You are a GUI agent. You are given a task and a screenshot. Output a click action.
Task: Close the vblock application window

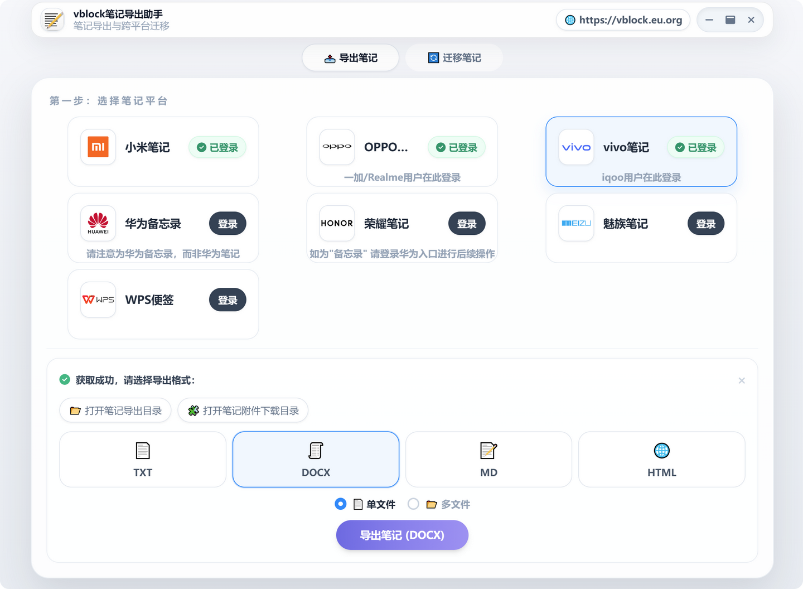click(x=751, y=20)
